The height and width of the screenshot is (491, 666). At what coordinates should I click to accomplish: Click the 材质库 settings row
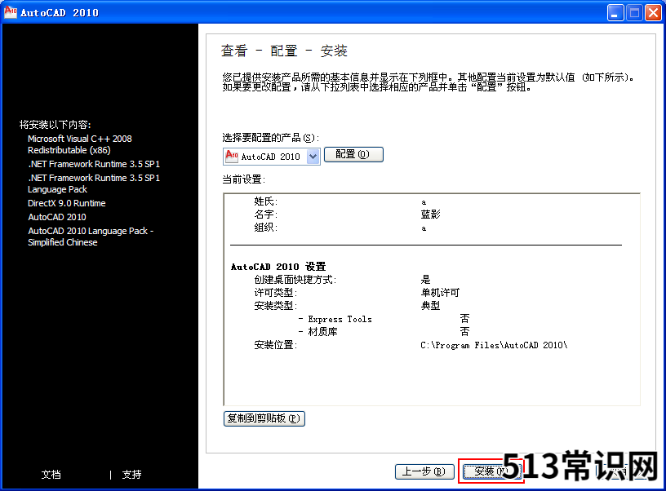click(x=384, y=332)
